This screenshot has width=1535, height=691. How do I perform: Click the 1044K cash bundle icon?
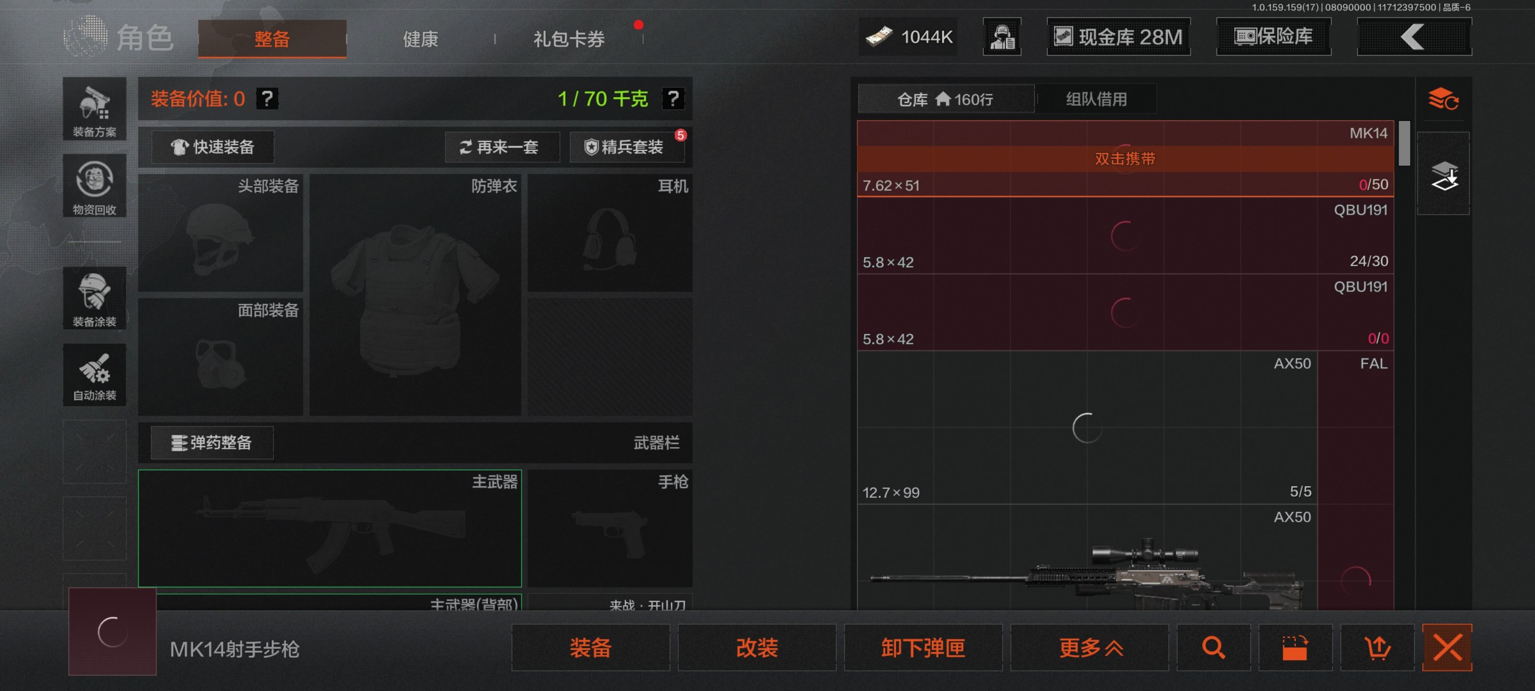pos(882,36)
